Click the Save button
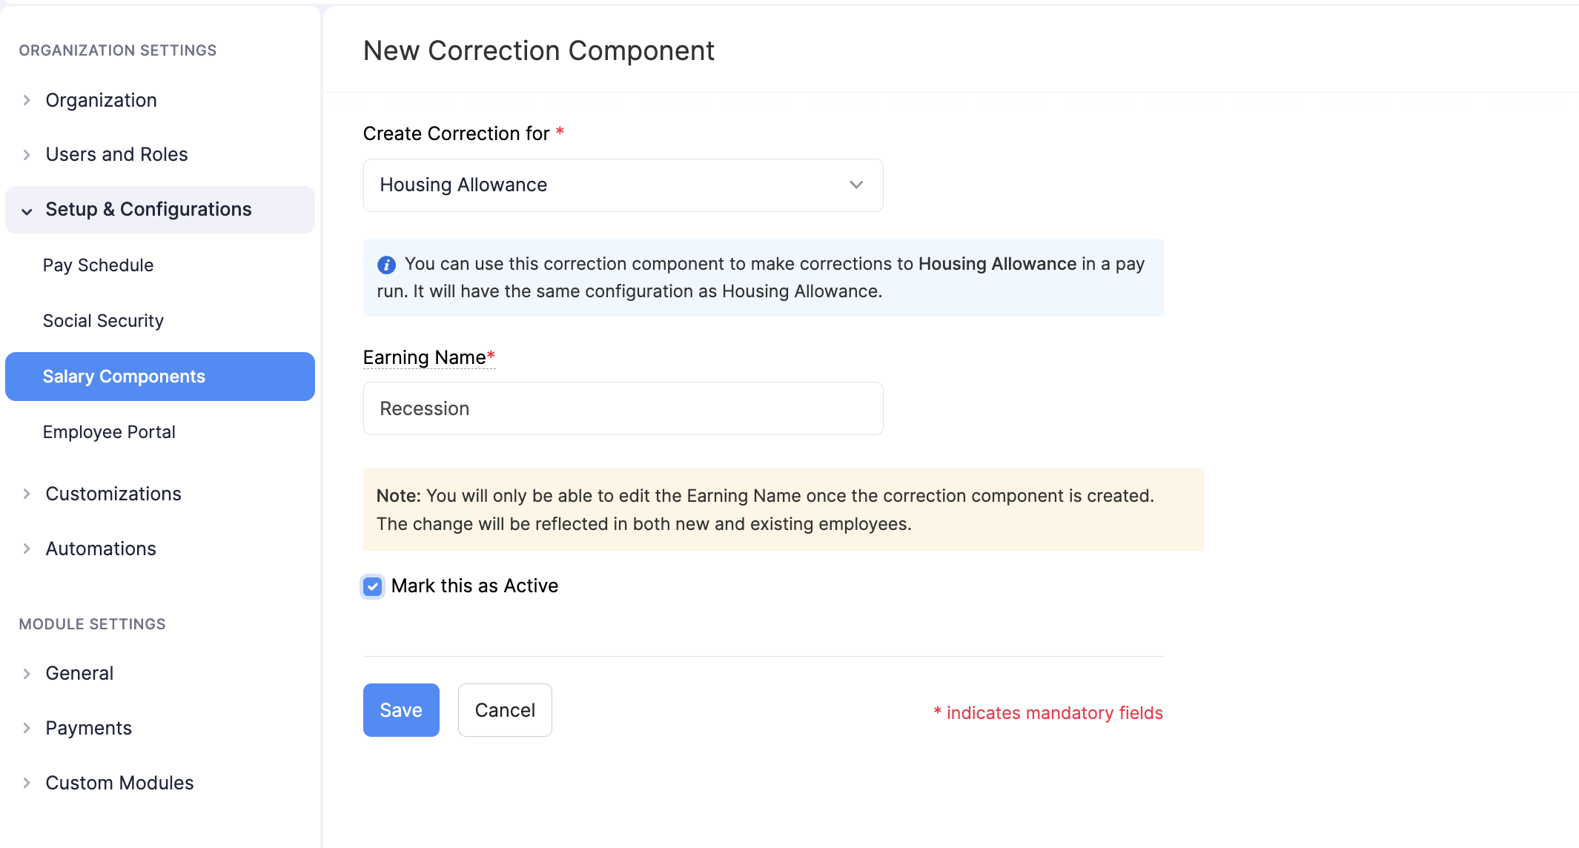This screenshot has width=1579, height=848. point(400,709)
